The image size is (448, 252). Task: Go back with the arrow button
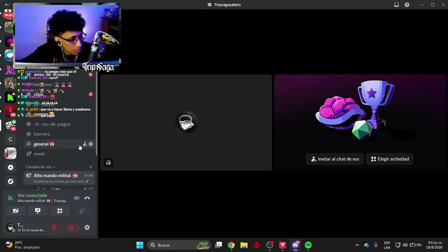click(x=7, y=5)
